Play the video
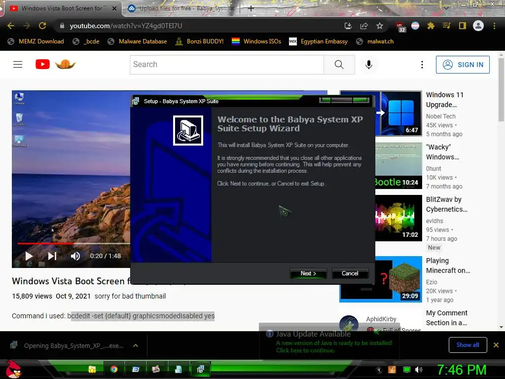Image resolution: width=505 pixels, height=379 pixels. pos(29,256)
